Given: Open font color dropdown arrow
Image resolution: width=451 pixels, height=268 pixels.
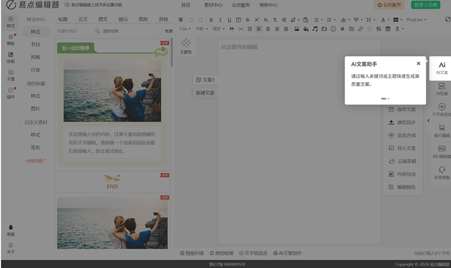Looking at the screenshot, I should pos(388,20).
